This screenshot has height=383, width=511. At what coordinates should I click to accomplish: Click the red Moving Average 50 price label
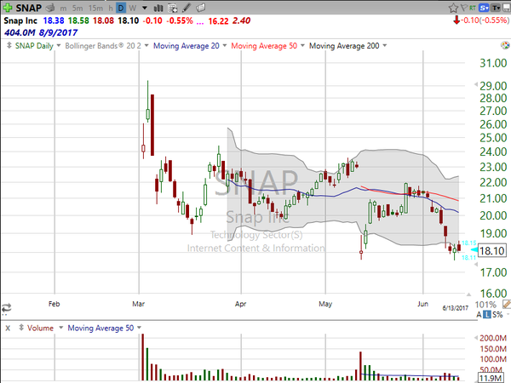264,46
